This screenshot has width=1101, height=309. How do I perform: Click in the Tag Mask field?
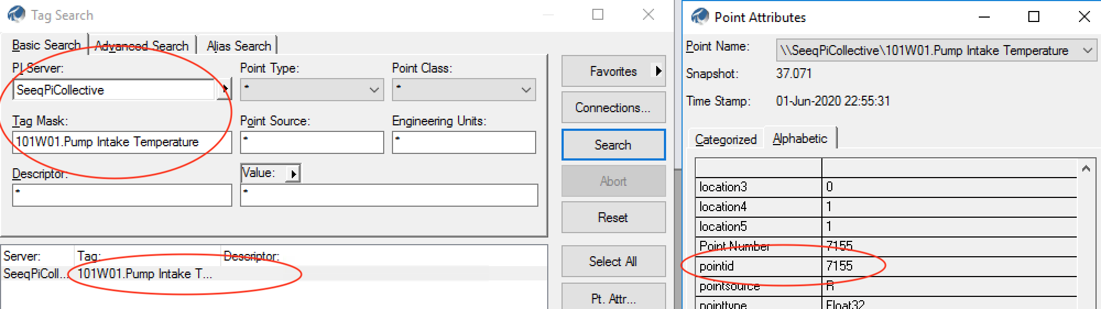[121, 142]
